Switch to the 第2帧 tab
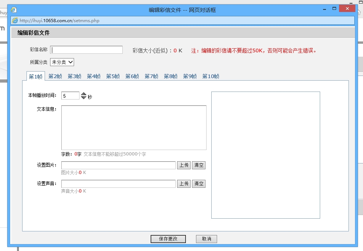The width and height of the screenshot is (363, 251). coord(55,76)
